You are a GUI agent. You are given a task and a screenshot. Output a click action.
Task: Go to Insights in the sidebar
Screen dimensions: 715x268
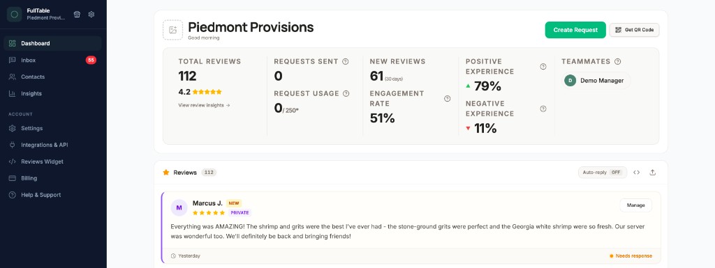click(52, 93)
